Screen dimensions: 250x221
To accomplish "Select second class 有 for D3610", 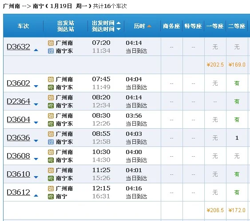I will tap(237, 174).
